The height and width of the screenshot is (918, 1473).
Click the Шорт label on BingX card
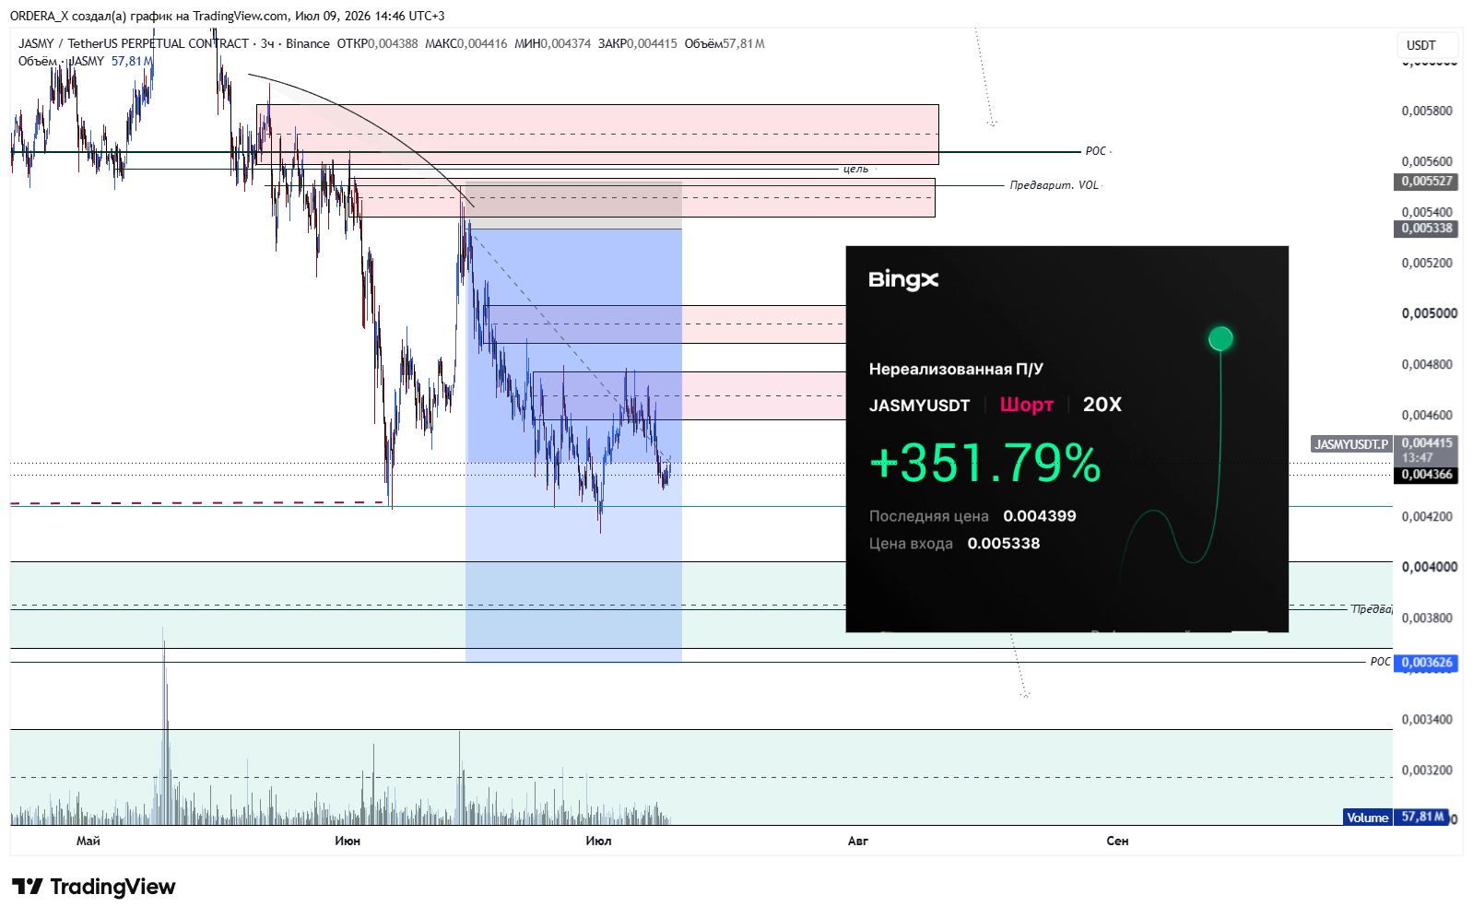pos(1027,405)
